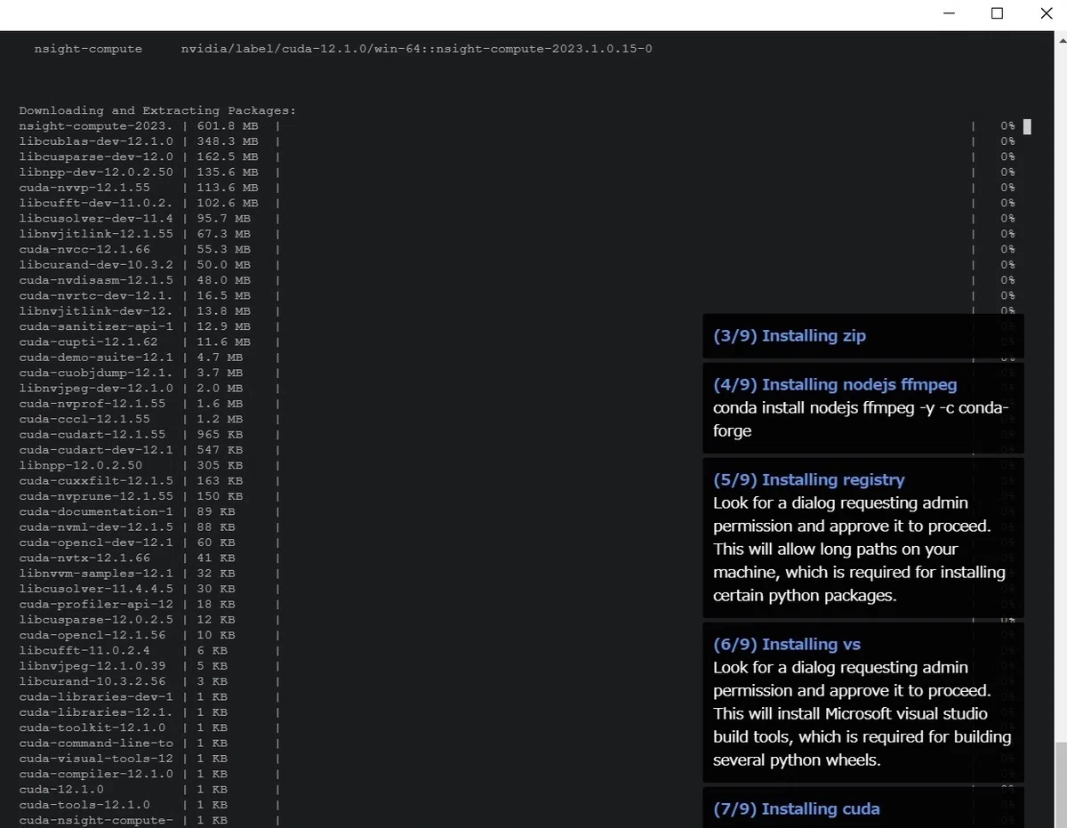1067x828 pixels.
Task: Click the '(3/9) Installing zip' step
Action: [x=862, y=336]
